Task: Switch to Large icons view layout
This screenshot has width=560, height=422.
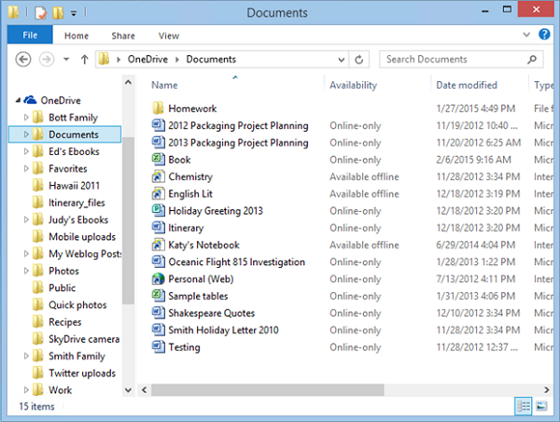Action: 541,406
